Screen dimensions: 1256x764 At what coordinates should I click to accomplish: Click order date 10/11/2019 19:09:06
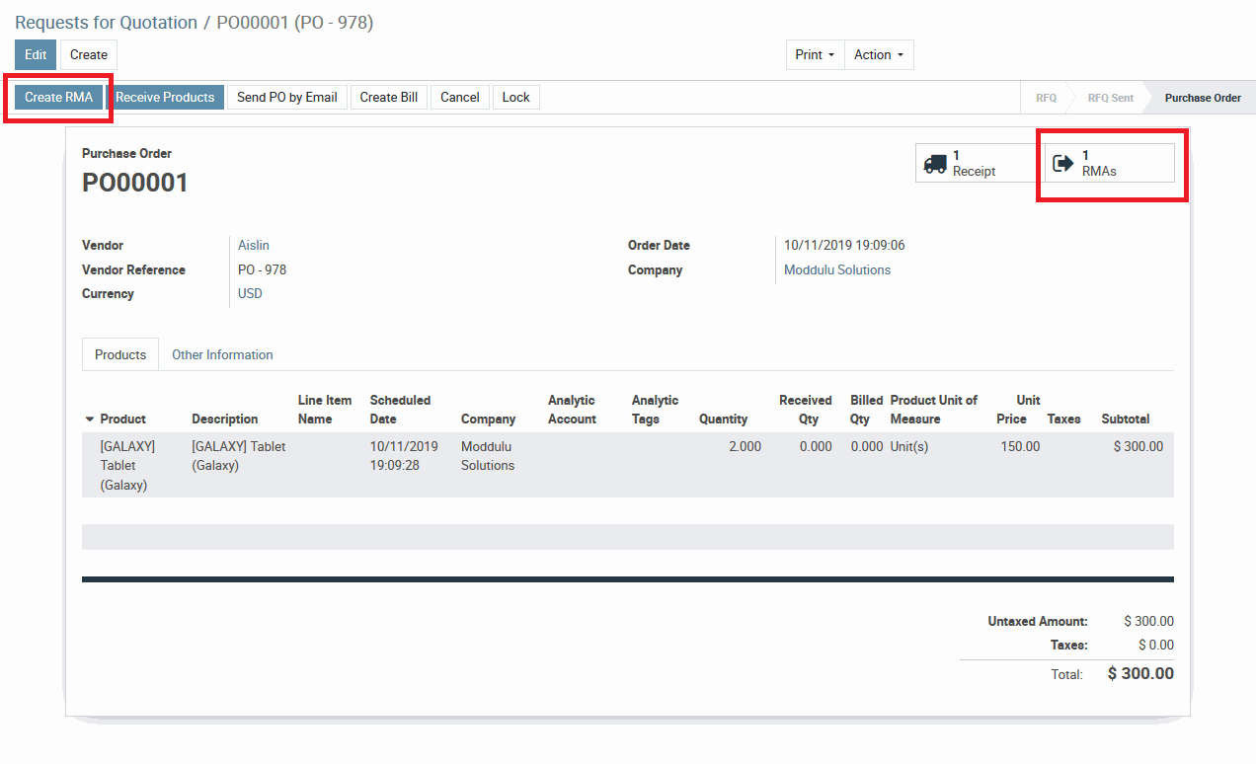click(x=844, y=246)
